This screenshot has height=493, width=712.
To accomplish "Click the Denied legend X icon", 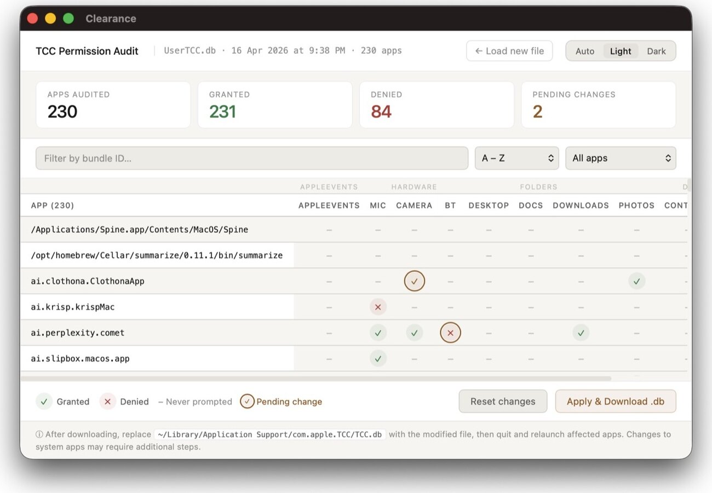I will pos(108,402).
